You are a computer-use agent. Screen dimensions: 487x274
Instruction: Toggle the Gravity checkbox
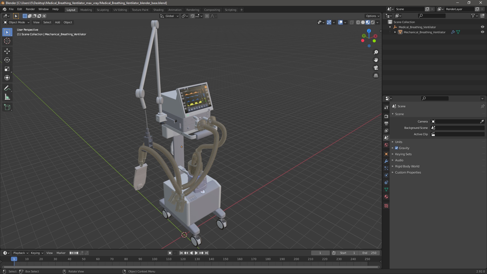(x=396, y=148)
